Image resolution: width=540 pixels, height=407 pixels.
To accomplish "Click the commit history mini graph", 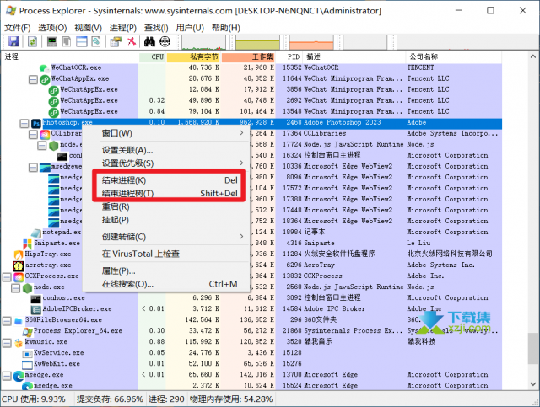I will pos(257,43).
